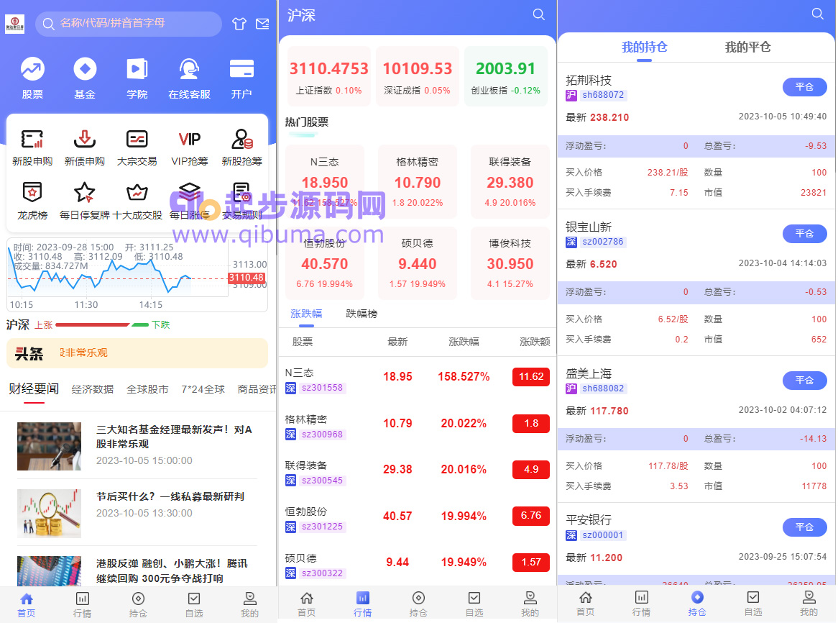
Task: Open the 学院 academy icon
Action: tap(137, 69)
